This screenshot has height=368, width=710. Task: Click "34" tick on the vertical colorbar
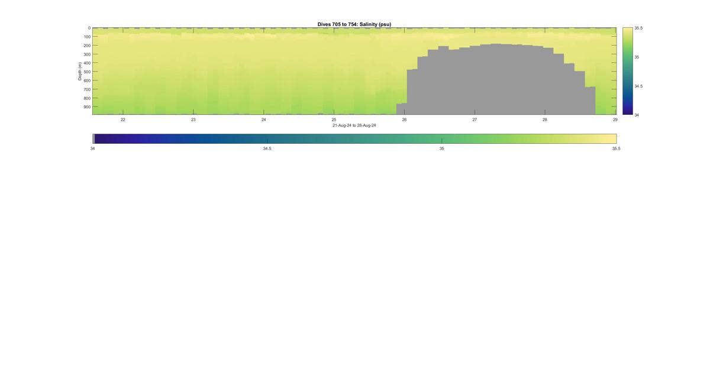(637, 115)
